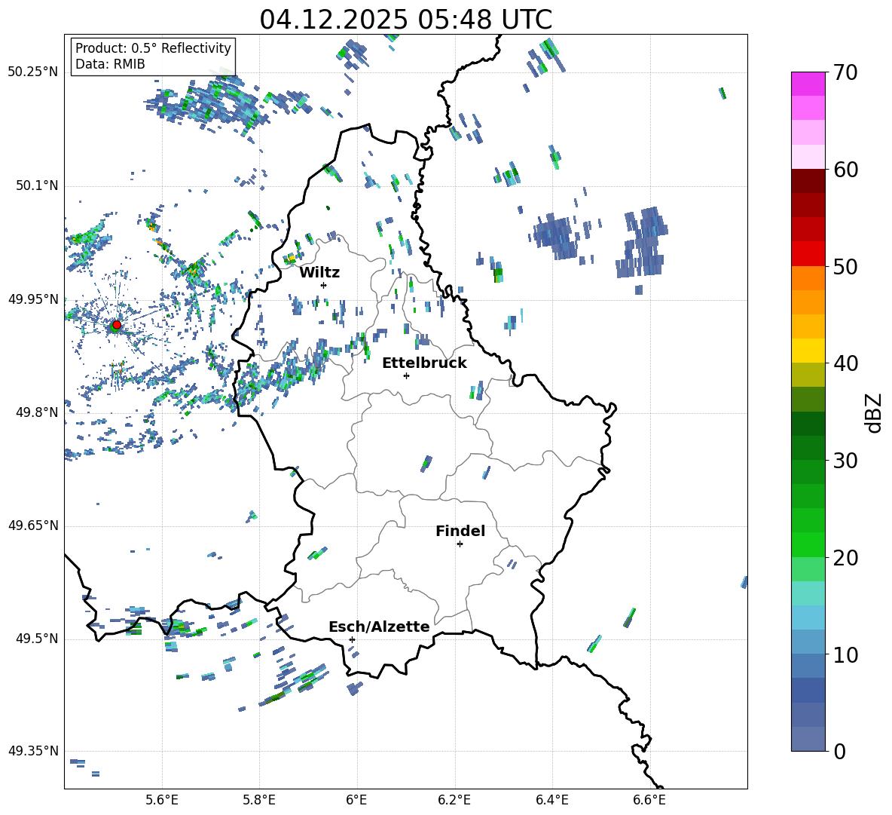The height and width of the screenshot is (815, 892).
Task: Click the red radar site marker
Action: (x=116, y=325)
